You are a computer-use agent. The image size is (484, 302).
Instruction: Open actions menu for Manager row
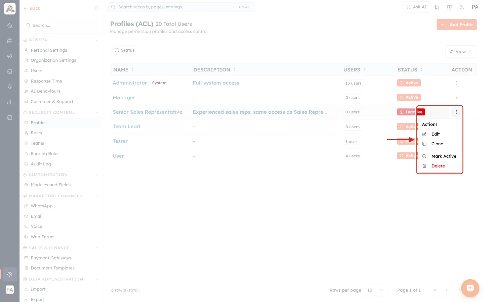point(456,97)
